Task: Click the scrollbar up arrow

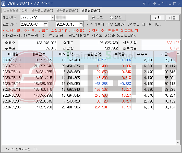Action: [178, 54]
